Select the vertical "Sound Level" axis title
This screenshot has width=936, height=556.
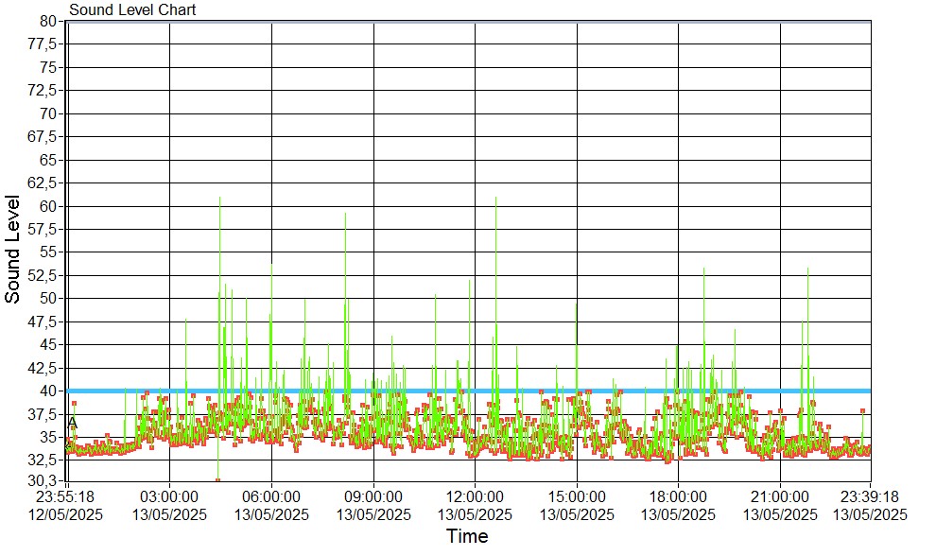13,249
